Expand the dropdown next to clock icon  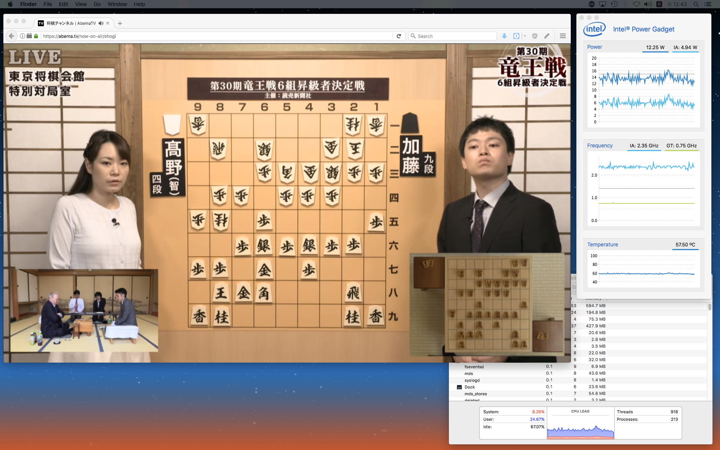(x=525, y=36)
